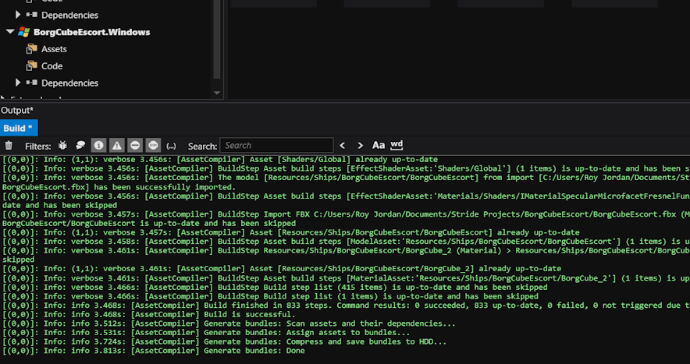Toggle whole word (wd) search option
Viewport: 690px width, 364px height.
coord(397,145)
